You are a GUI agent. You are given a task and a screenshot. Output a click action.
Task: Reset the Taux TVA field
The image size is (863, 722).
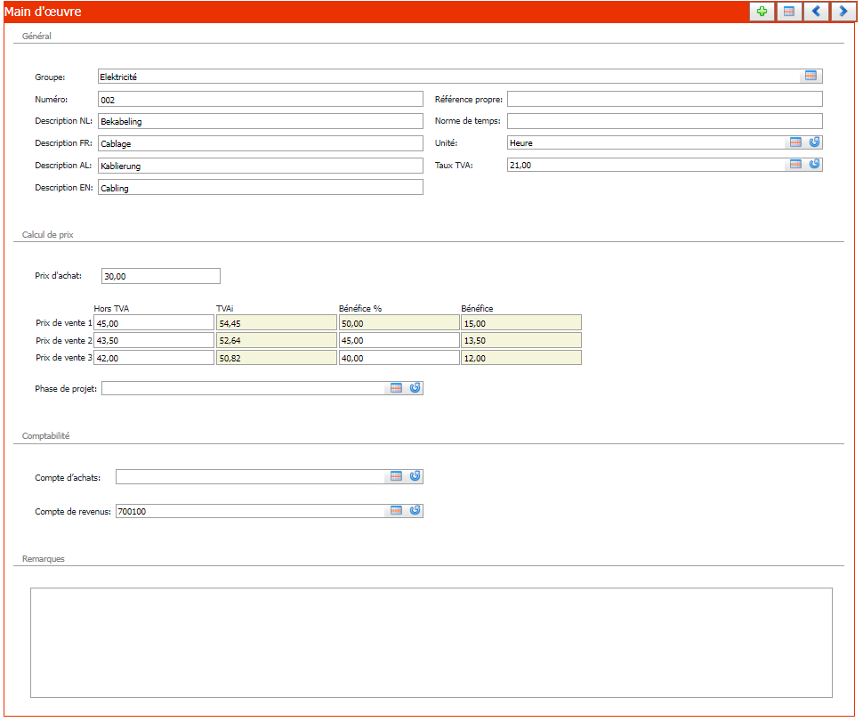click(x=815, y=164)
